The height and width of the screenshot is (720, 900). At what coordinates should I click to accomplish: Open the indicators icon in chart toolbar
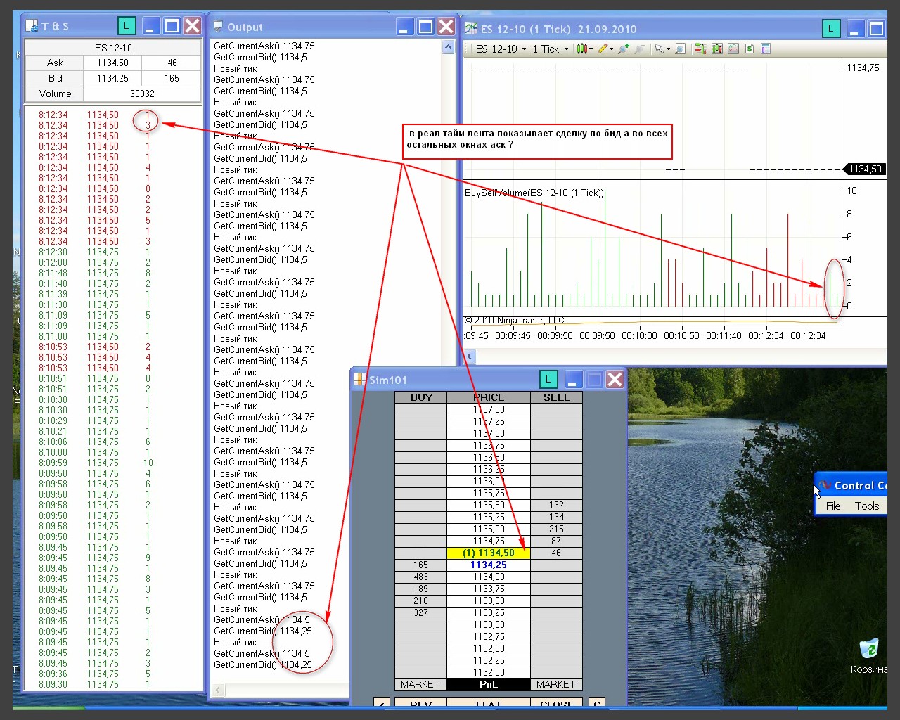733,49
